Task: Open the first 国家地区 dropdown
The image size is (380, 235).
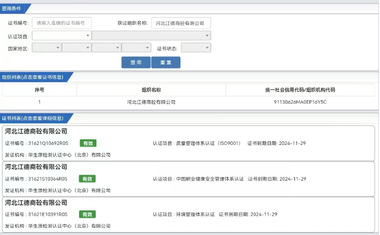Action: point(46,48)
